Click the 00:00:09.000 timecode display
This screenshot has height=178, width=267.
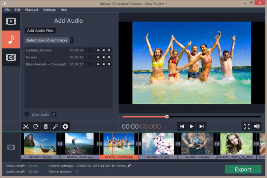pyautogui.click(x=141, y=127)
